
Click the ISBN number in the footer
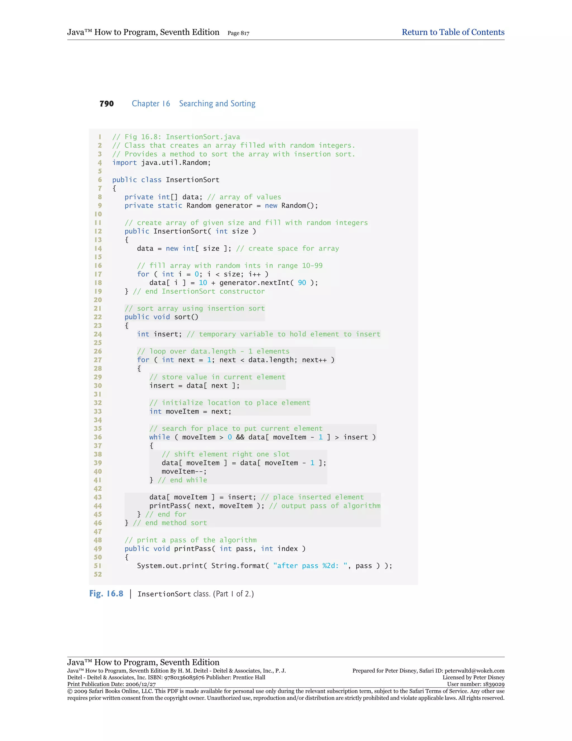tap(184, 678)
